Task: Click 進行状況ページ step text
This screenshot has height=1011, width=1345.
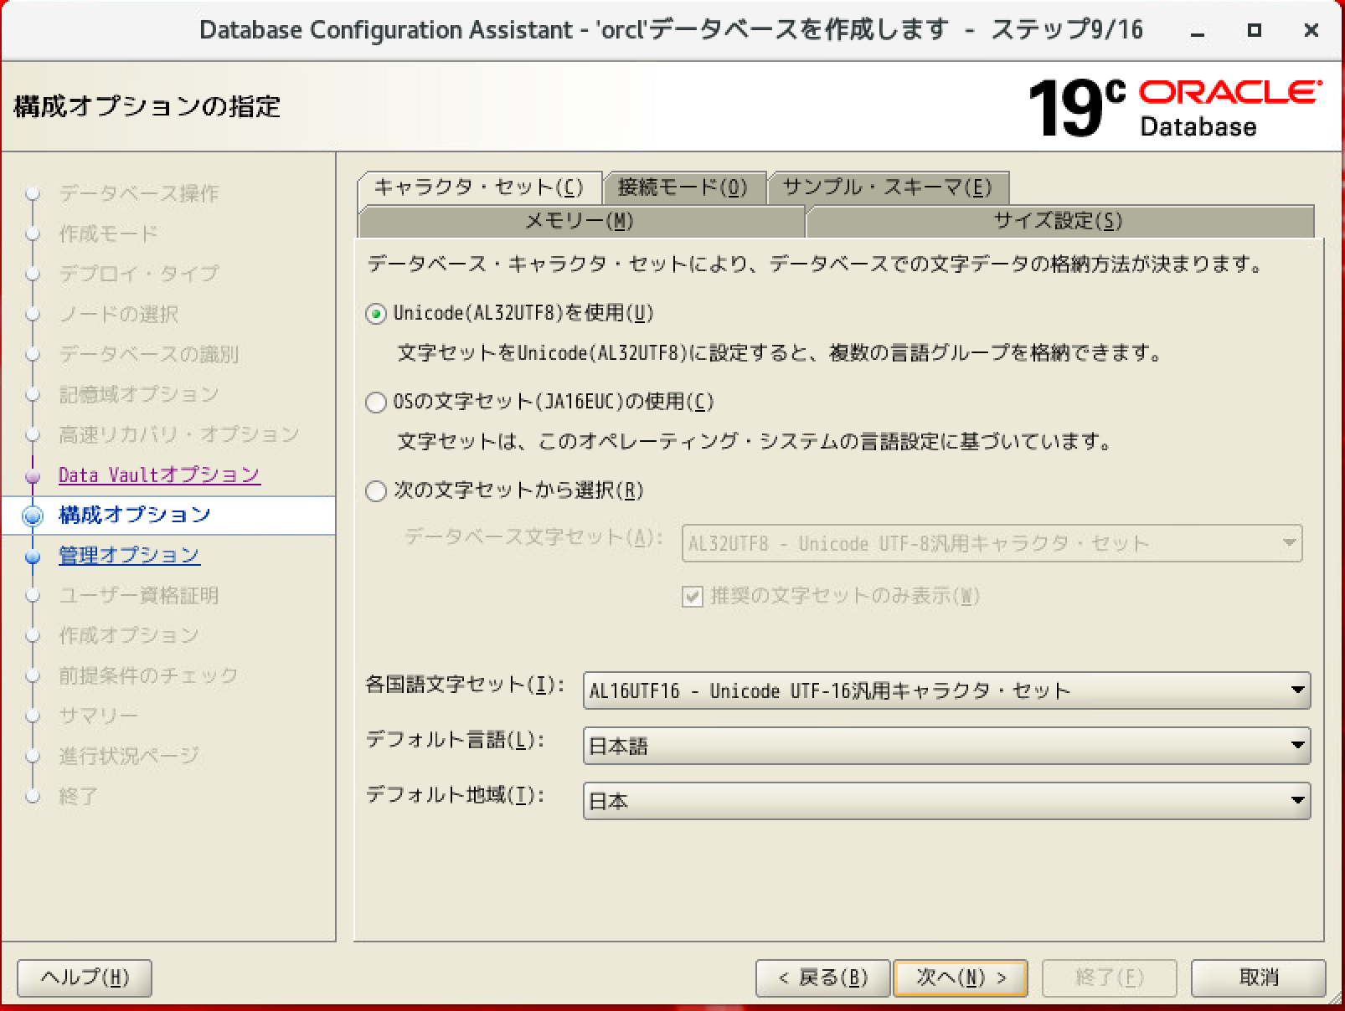Action: 129,756
